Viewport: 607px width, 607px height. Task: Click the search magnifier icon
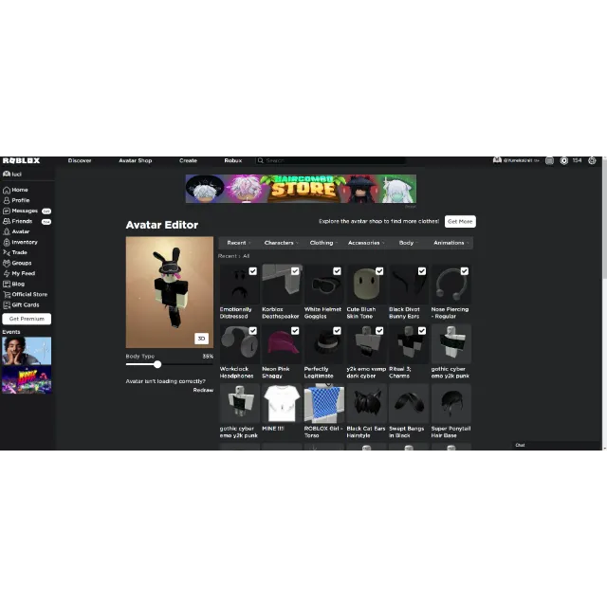(x=261, y=160)
